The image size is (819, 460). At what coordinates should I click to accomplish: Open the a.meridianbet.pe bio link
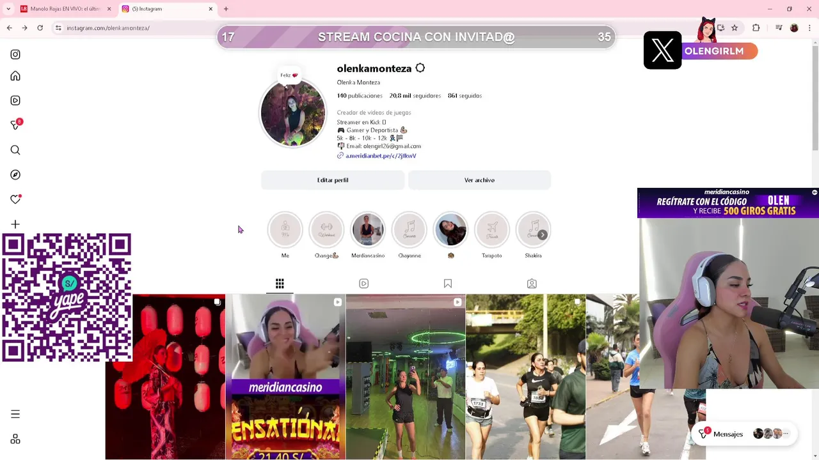tap(381, 156)
